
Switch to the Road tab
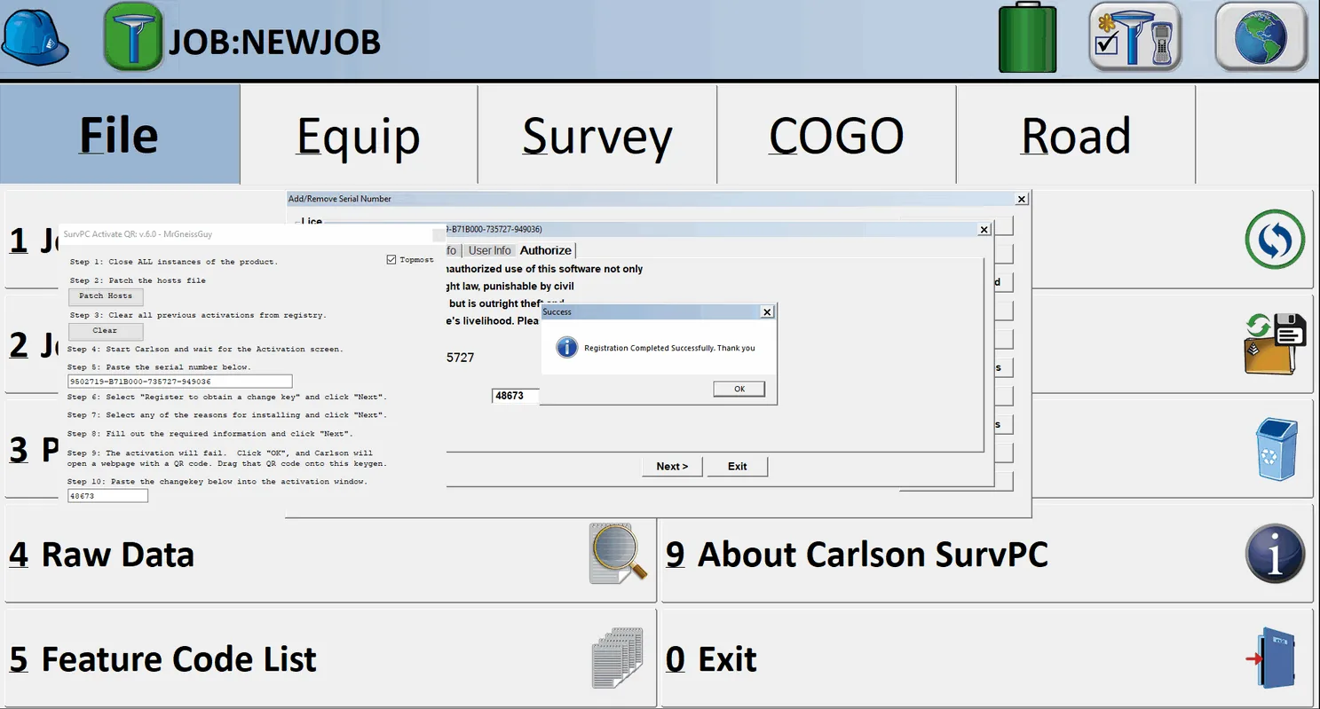pyautogui.click(x=1076, y=135)
